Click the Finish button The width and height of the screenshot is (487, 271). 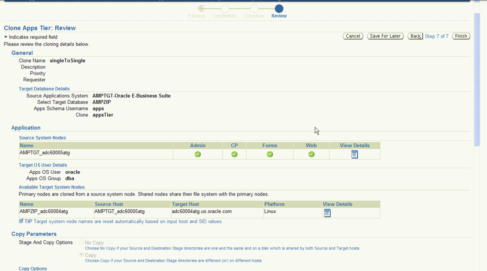(x=461, y=36)
